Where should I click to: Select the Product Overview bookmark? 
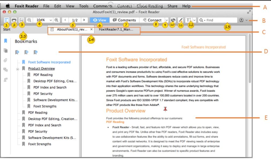click(x=41, y=69)
